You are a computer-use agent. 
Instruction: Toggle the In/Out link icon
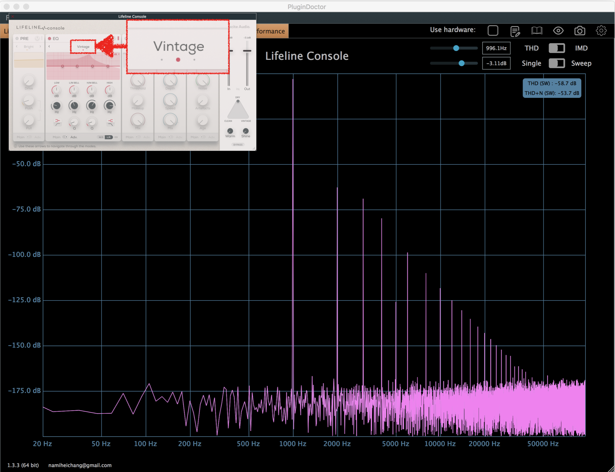point(238,89)
